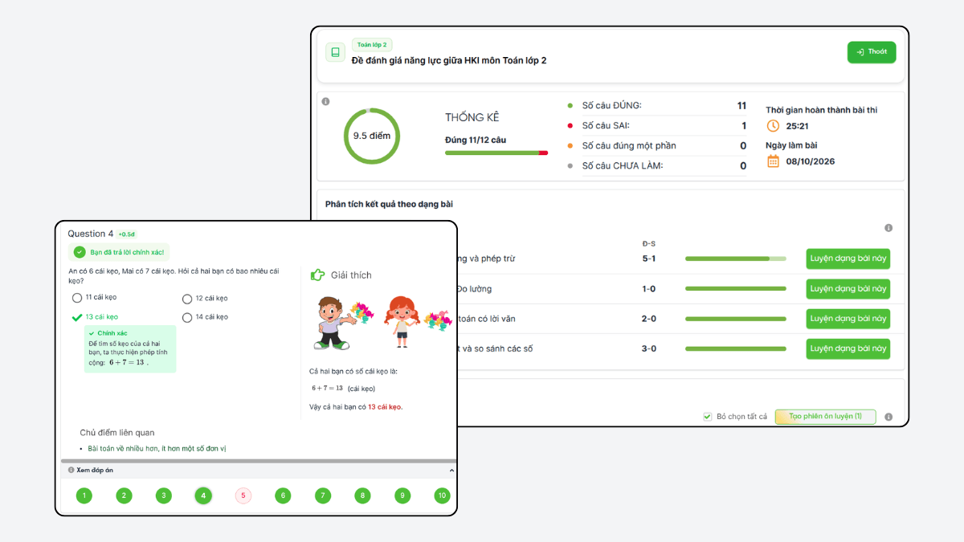
Task: Click the orange clock icon next to 25:21
Action: (x=773, y=126)
